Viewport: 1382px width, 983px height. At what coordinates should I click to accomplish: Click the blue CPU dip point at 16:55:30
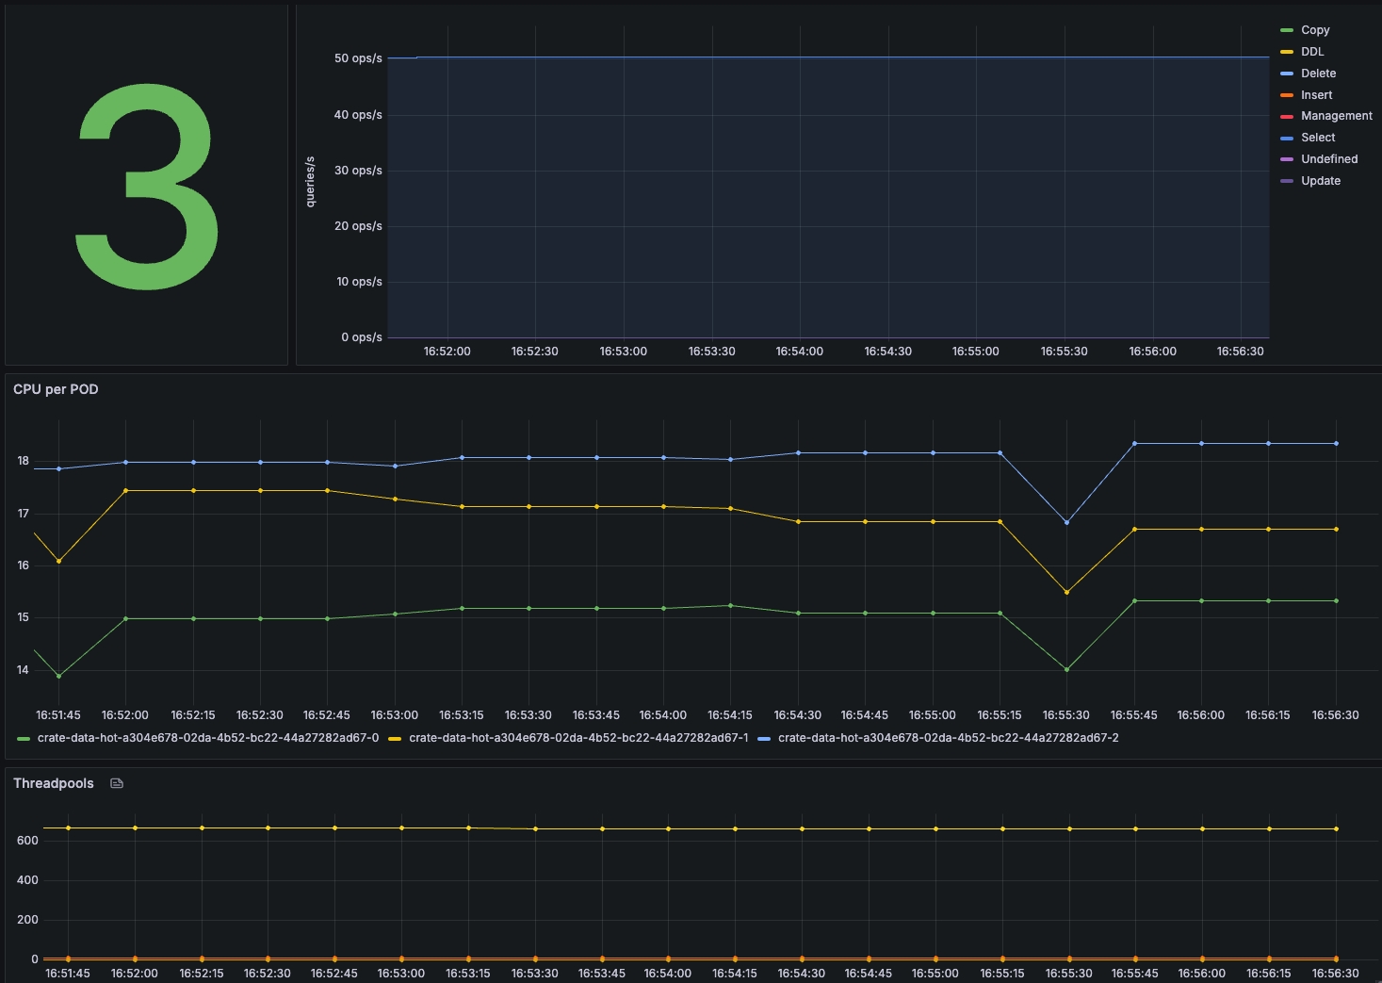click(1066, 522)
